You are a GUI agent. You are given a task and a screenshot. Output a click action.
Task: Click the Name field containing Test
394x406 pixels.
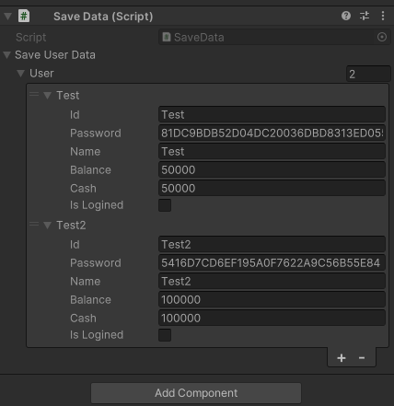pos(272,151)
